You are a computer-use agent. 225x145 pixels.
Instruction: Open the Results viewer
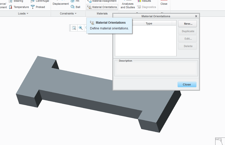pos(144,1)
